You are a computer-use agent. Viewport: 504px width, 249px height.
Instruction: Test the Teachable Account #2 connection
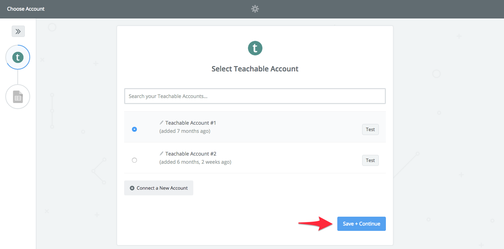[370, 160]
